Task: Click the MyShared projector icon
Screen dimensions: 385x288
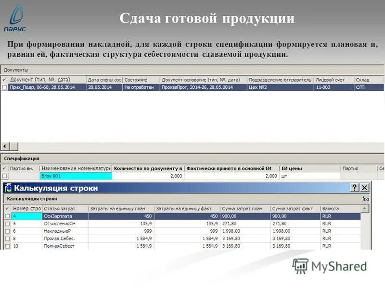Action: point(301,266)
